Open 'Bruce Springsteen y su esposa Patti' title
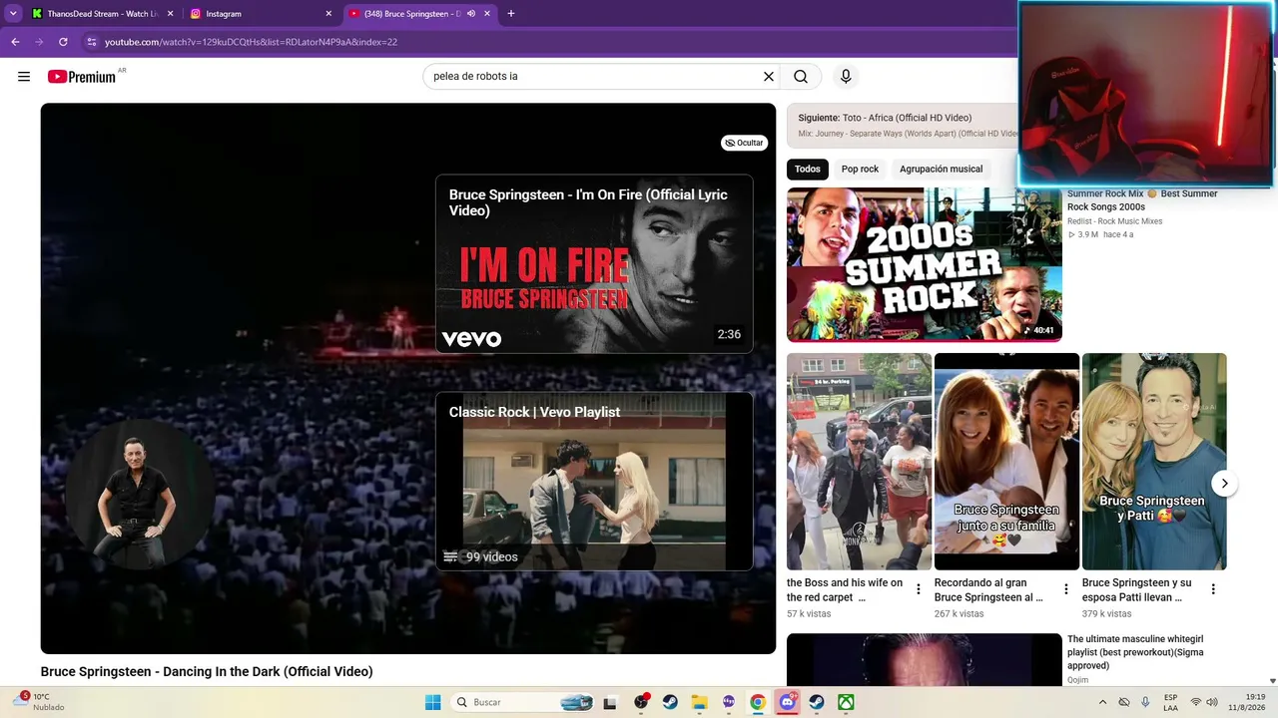The image size is (1278, 718). pos(1137,590)
